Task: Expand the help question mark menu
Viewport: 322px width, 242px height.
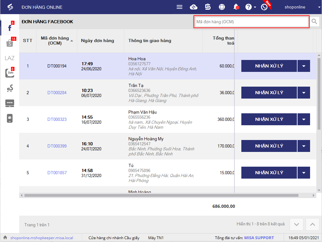Action: [250, 7]
